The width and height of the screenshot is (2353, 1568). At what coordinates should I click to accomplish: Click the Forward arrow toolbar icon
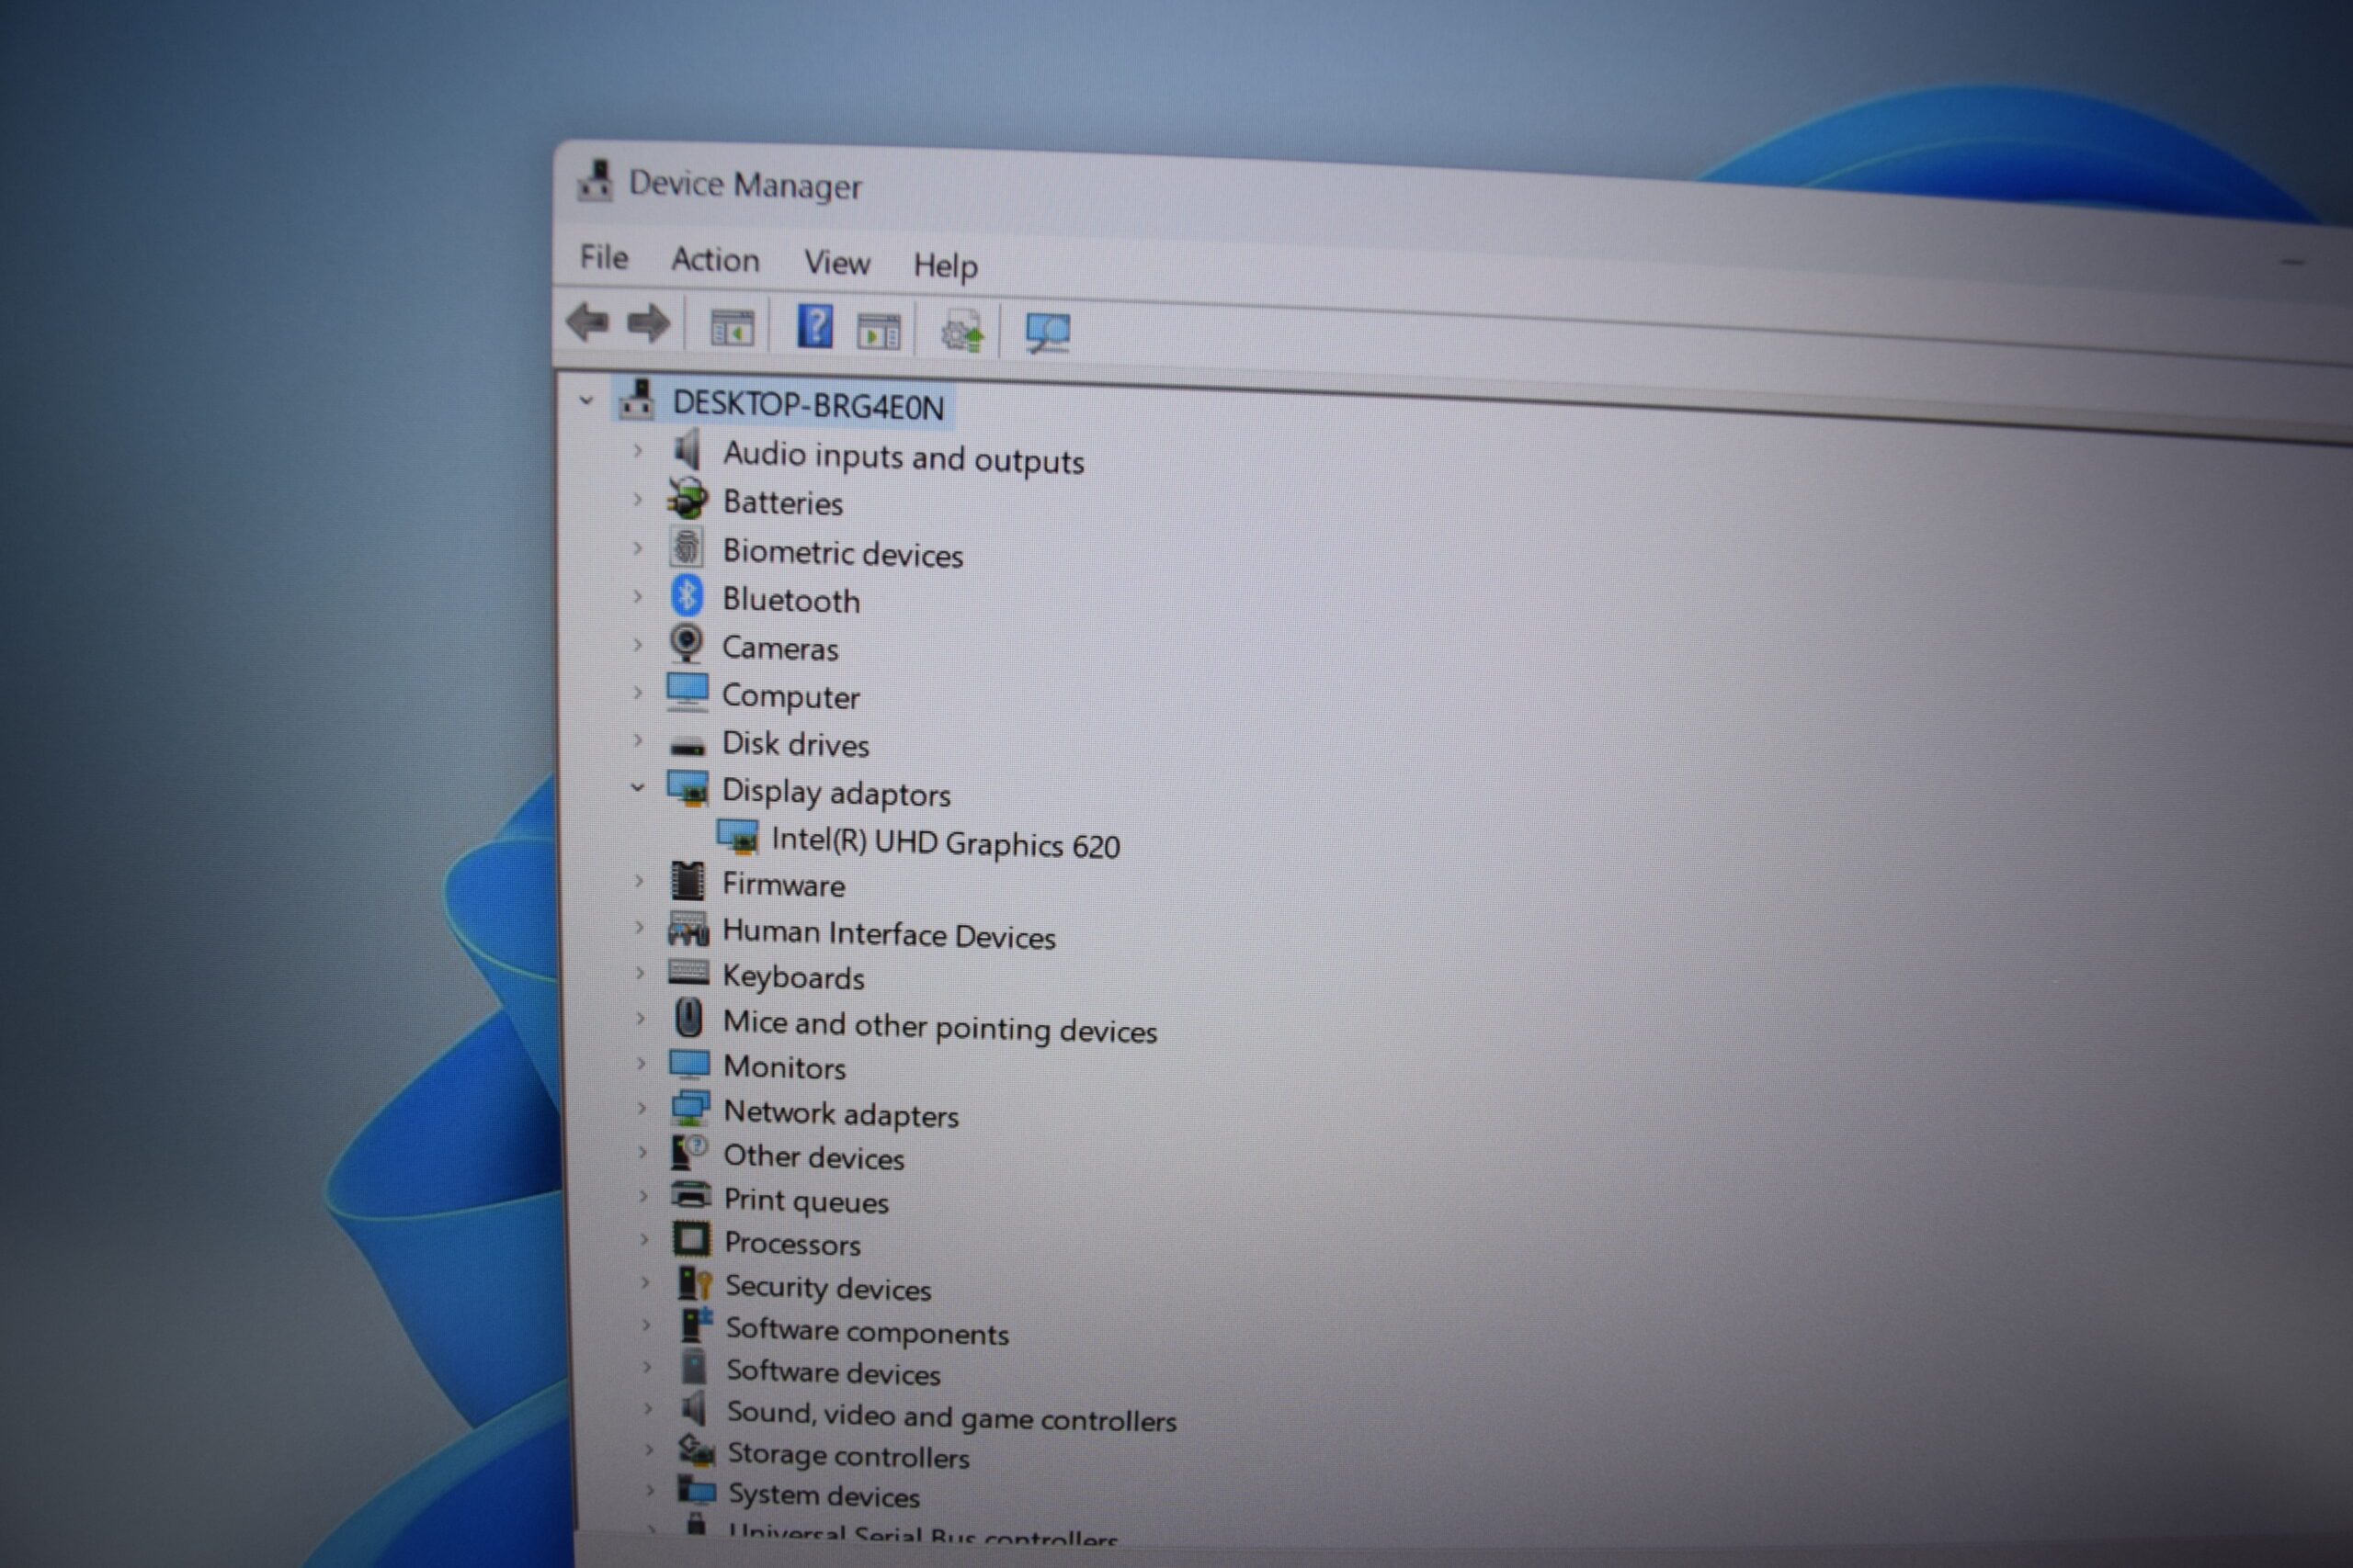coord(648,323)
